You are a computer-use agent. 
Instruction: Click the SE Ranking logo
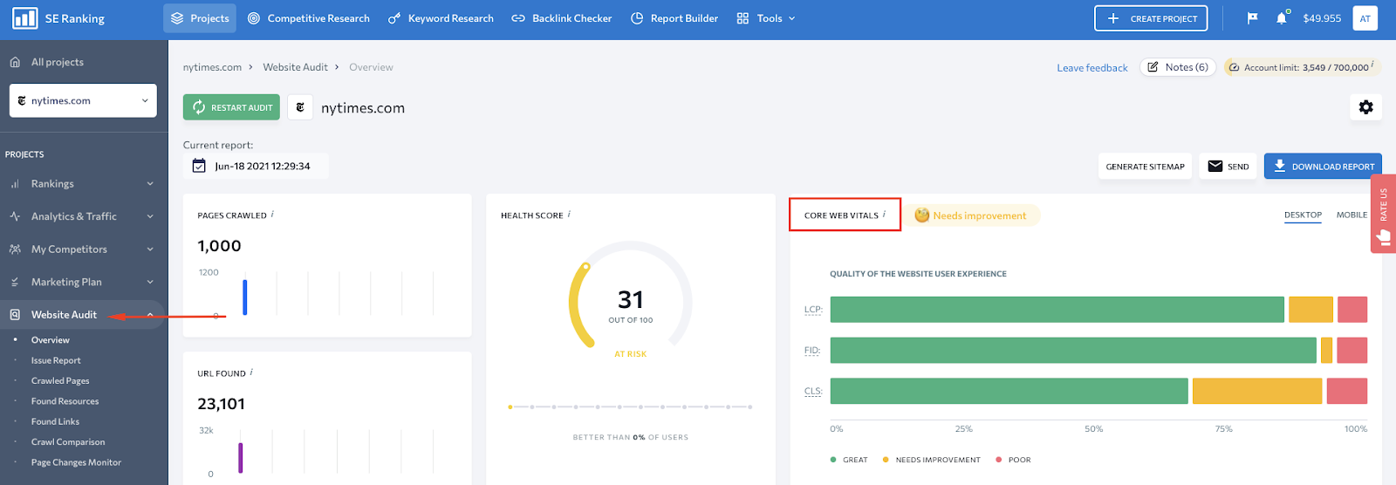58,18
